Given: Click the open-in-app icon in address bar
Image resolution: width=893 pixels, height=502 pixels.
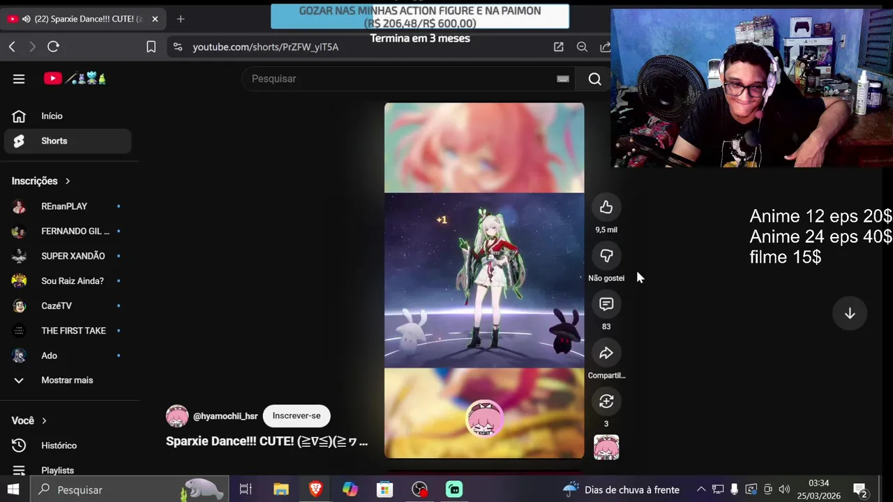Looking at the screenshot, I should [x=558, y=47].
